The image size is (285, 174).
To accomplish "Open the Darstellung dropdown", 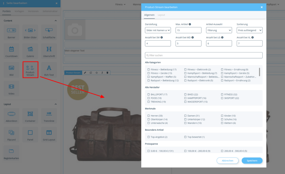I will [158, 30].
